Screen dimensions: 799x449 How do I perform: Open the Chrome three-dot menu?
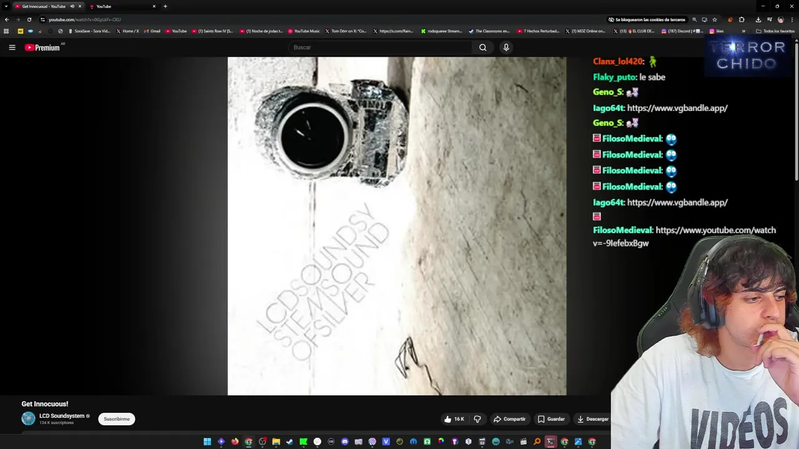(792, 19)
